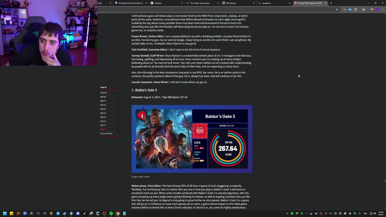Click 'Lincoln Carpenter, News Writer' name
Image resolution: width=386 pixels, height=217 pixels.
tap(150, 82)
